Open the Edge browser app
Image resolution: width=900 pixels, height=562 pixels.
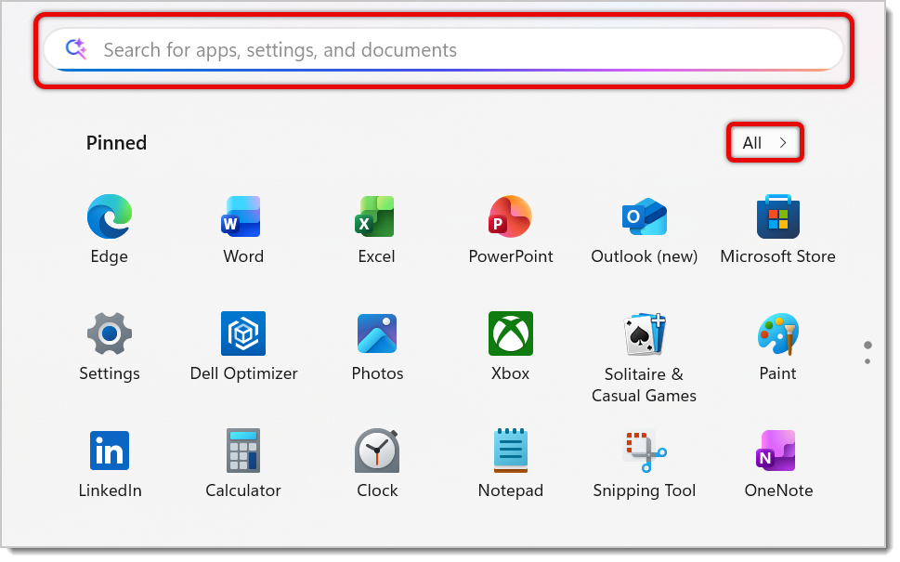click(109, 229)
